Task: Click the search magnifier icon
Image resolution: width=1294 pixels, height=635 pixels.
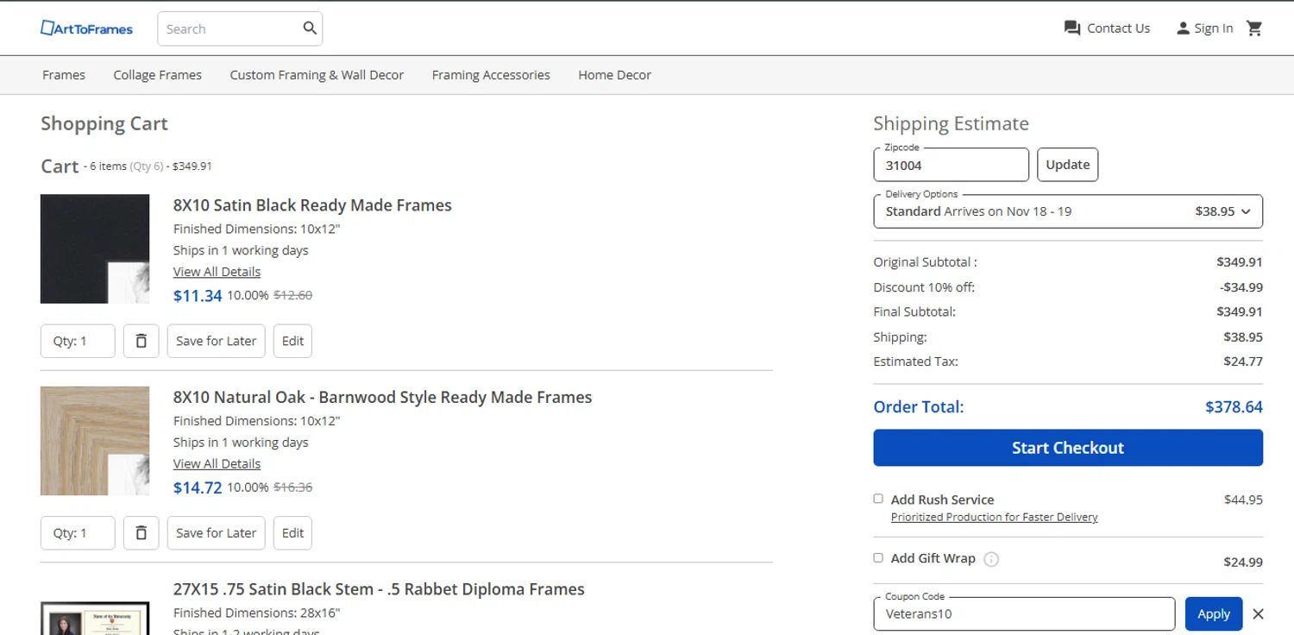Action: pos(310,28)
